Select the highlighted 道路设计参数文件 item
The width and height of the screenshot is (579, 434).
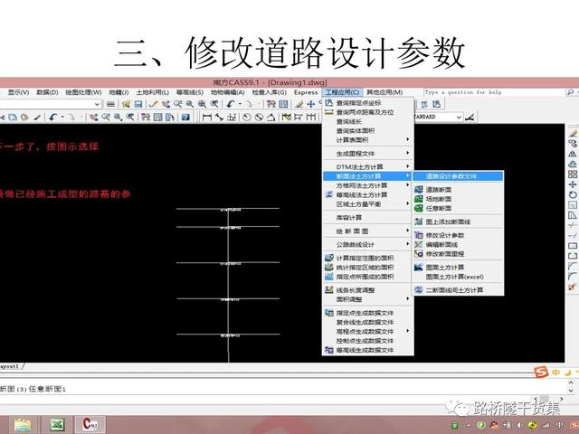(458, 176)
